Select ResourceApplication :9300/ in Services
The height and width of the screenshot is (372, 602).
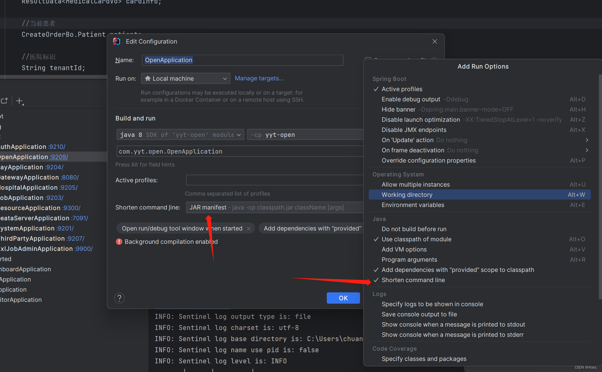[x=40, y=208]
